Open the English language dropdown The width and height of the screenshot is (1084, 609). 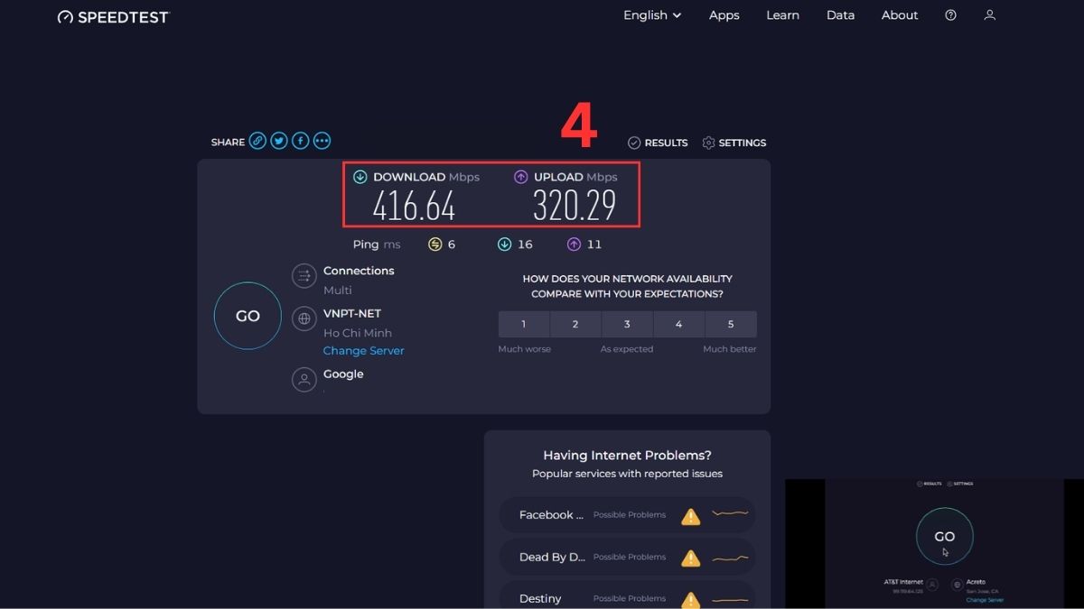652,15
